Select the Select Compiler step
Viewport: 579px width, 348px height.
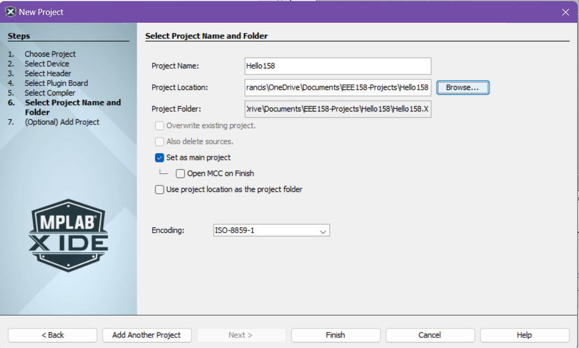(50, 93)
